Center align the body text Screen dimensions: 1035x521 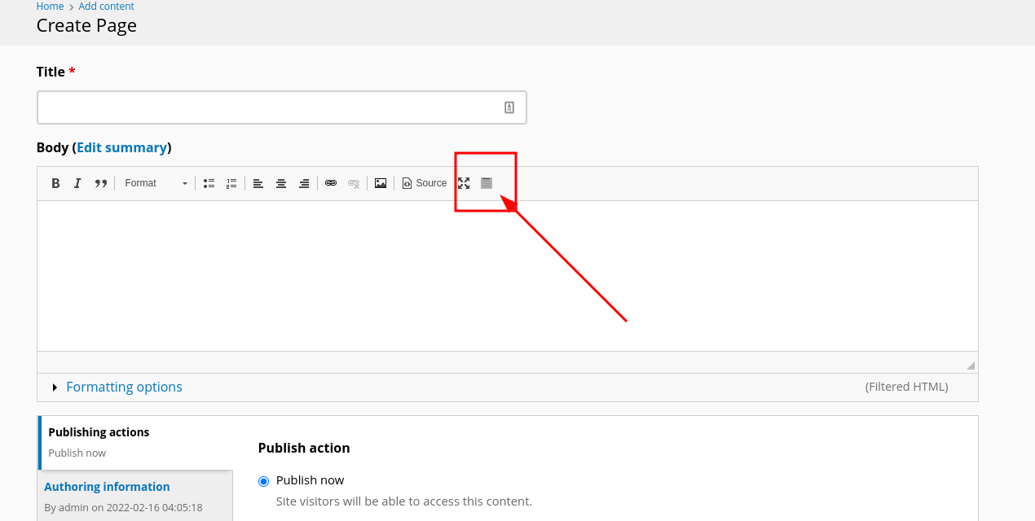(x=281, y=183)
